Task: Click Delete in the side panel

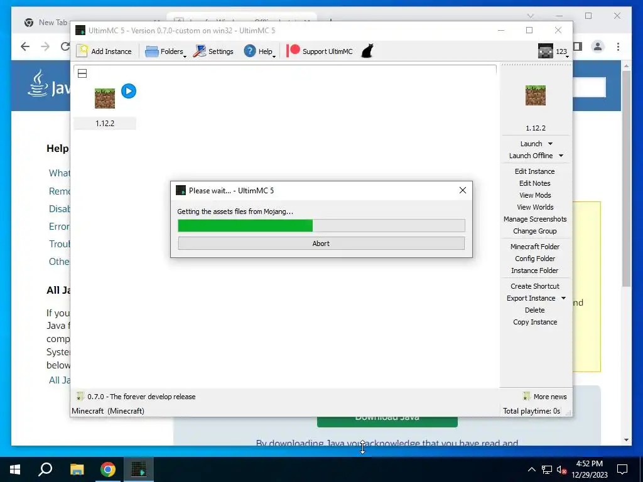Action: tap(535, 310)
